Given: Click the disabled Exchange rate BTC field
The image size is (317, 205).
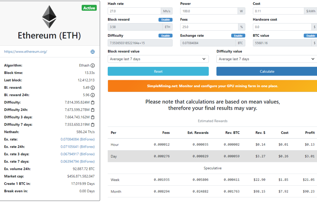Looking at the screenshot, I should click(x=208, y=43).
